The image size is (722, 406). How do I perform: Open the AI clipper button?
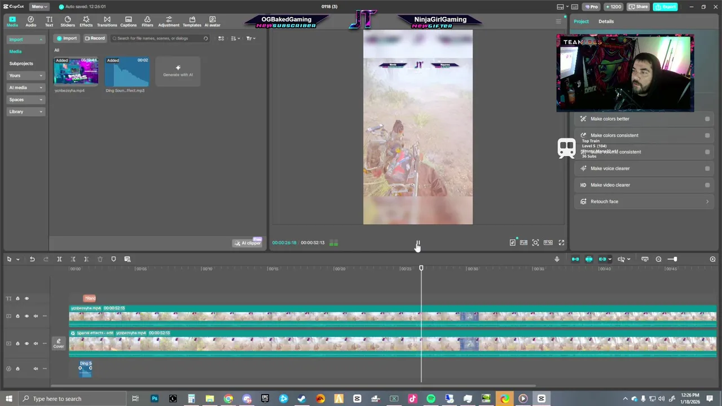(248, 243)
